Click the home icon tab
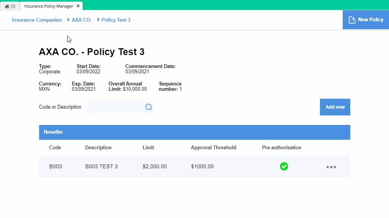The height and width of the screenshot is (218, 389). tap(10, 6)
